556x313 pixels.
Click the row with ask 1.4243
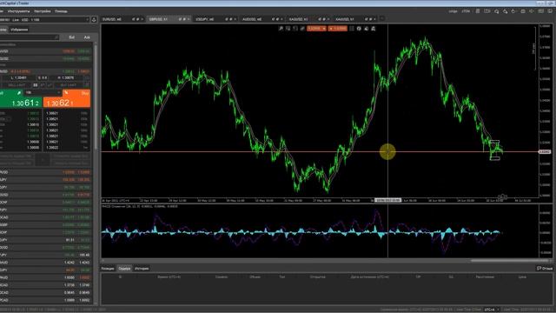tap(45, 263)
